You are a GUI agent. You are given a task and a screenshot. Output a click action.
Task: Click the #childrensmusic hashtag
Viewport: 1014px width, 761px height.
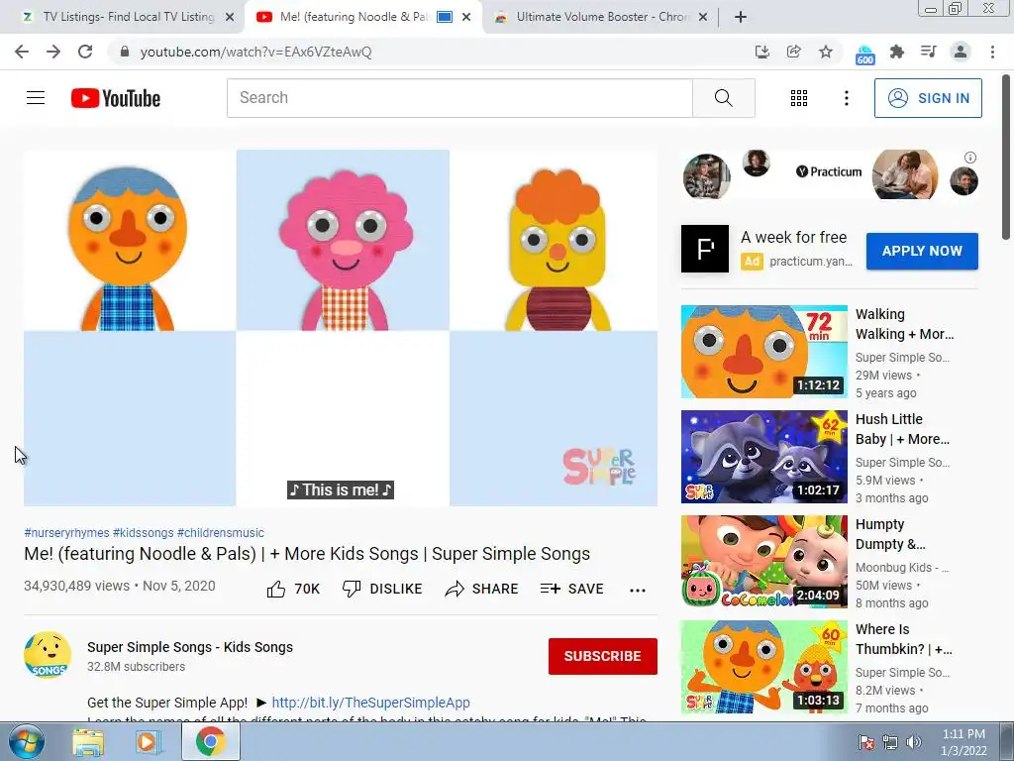point(221,532)
